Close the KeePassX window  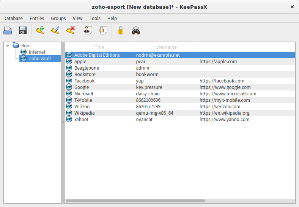pyautogui.click(x=292, y=7)
